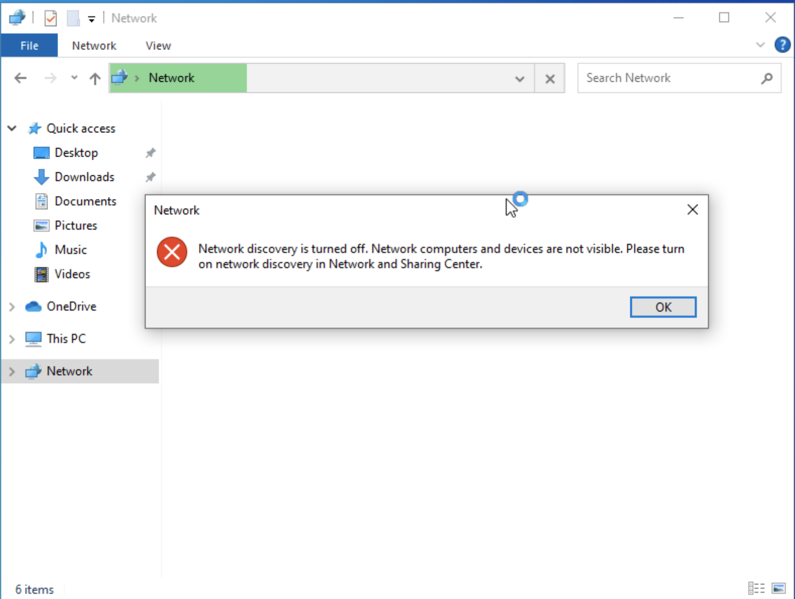Open recent locations dropdown arrow

(74, 78)
